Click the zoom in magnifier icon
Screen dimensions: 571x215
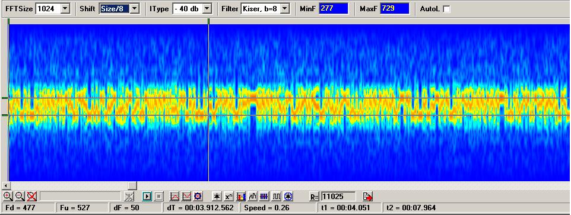(8, 197)
